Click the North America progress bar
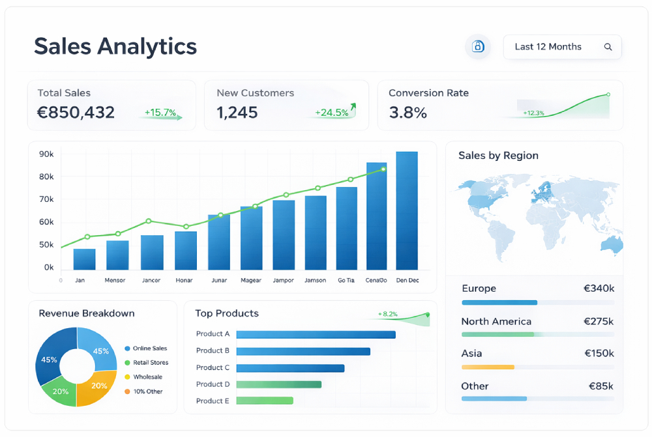 click(538, 334)
